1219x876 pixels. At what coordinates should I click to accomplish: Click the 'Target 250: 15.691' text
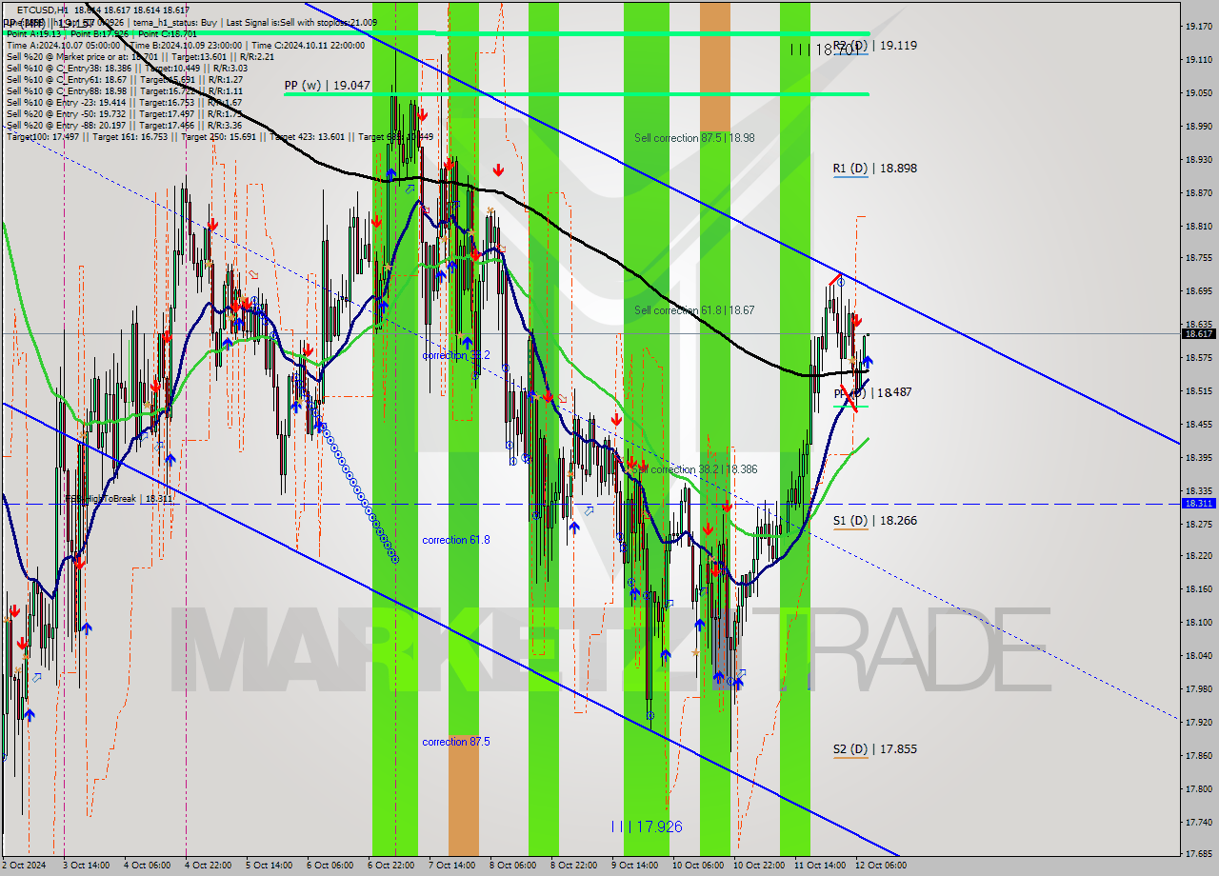221,136
